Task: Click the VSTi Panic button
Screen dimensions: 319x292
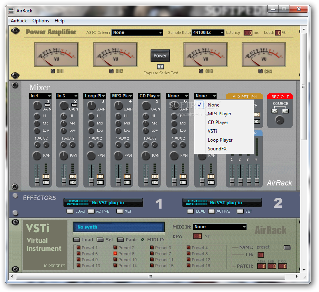Action: [x=120, y=240]
